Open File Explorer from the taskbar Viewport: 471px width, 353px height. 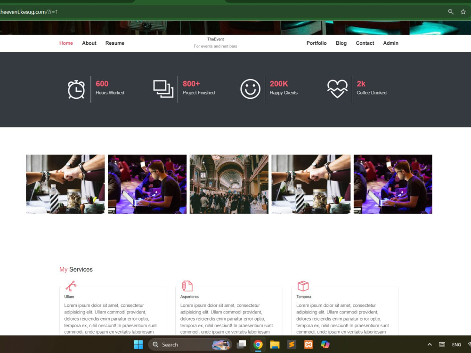coord(275,345)
